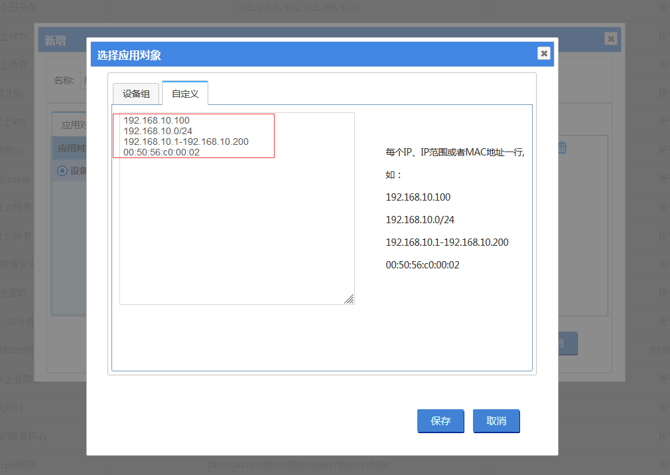Grab the textarea resize handle
Image resolution: width=670 pixels, height=475 pixels.
pos(349,300)
